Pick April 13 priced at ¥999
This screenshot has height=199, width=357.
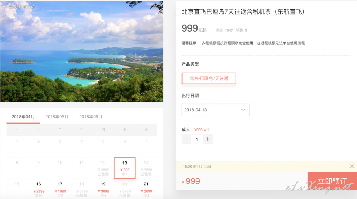point(125,168)
